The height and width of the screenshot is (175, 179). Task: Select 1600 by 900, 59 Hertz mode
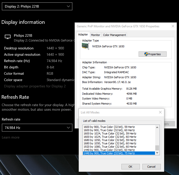[x=119, y=127]
